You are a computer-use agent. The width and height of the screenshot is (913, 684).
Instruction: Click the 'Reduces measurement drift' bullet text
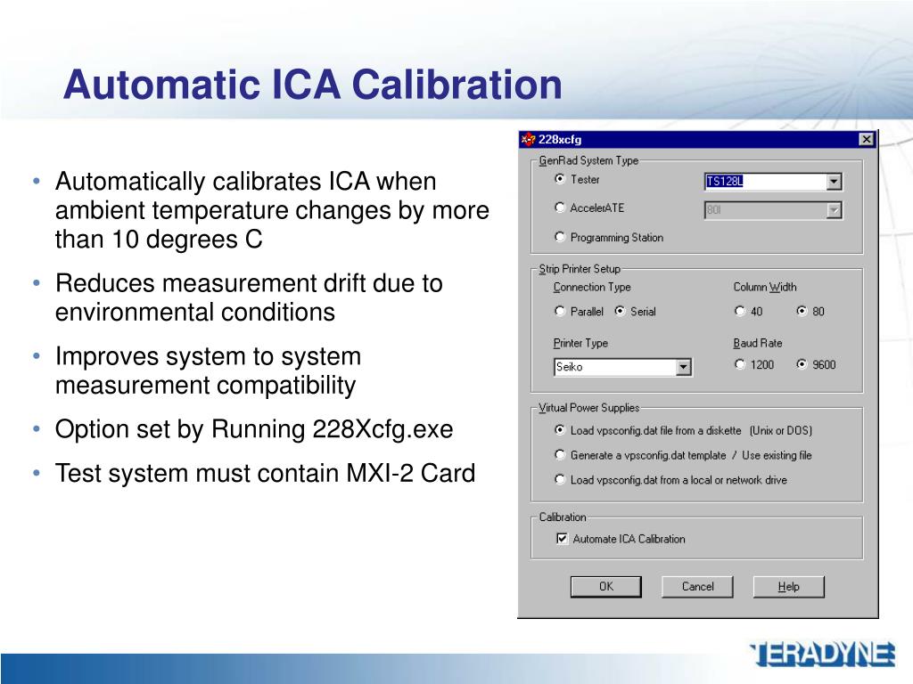click(x=249, y=297)
